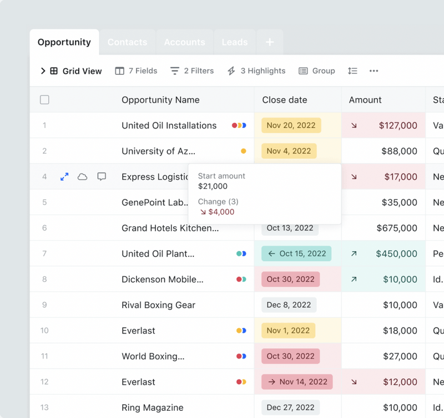444x418 pixels.
Task: Toggle the select-all checkbox in the header
Action: pos(44,100)
